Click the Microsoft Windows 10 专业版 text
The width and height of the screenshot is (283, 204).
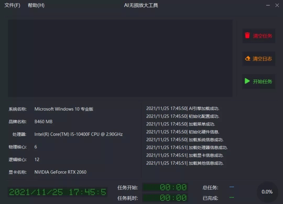tap(64, 109)
